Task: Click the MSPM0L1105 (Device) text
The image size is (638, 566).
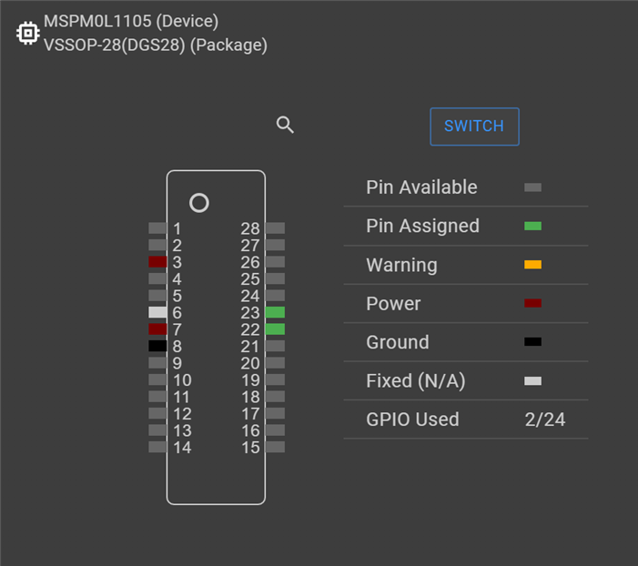Action: 131,21
